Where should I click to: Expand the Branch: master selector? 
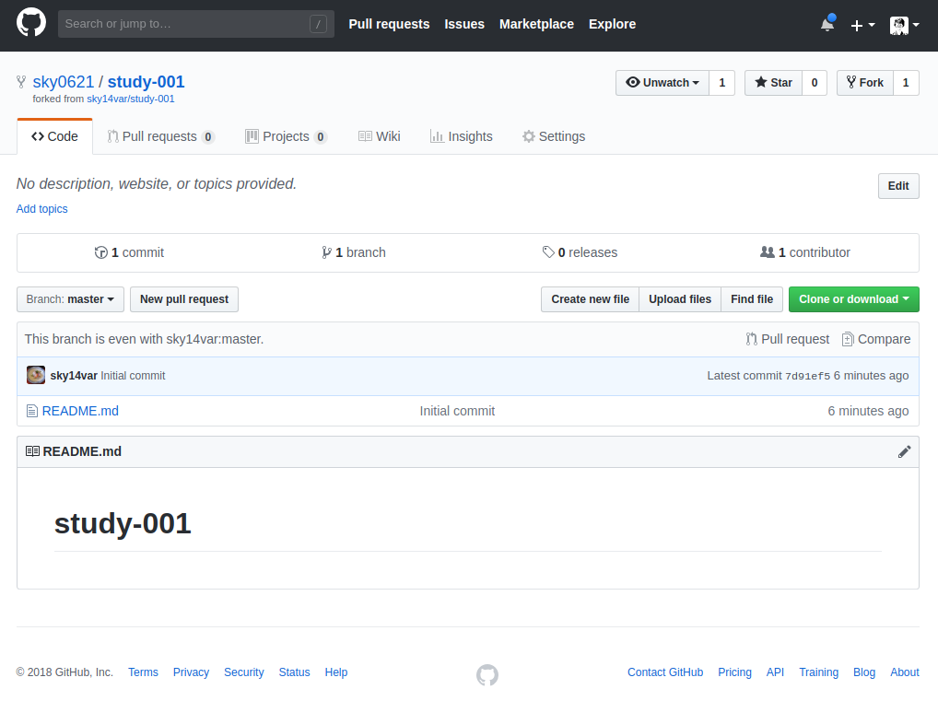click(x=70, y=299)
